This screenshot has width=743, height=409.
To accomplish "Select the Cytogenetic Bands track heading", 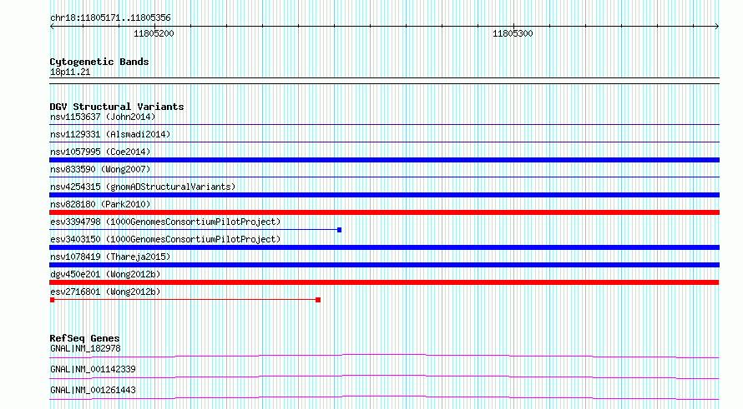I will pyautogui.click(x=99, y=62).
